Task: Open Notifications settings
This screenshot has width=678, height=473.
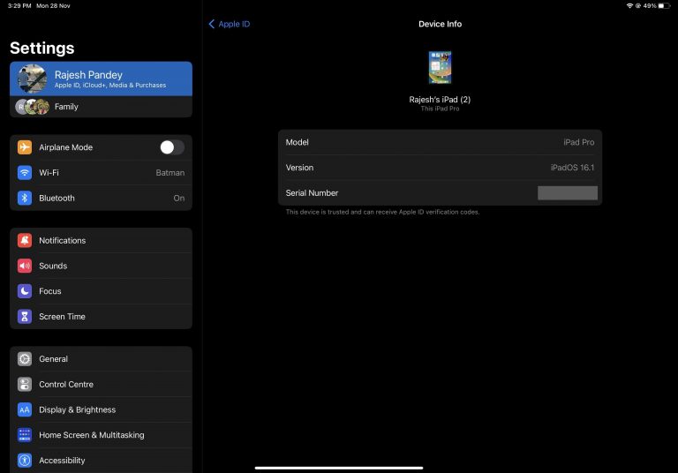Action: [x=102, y=240]
